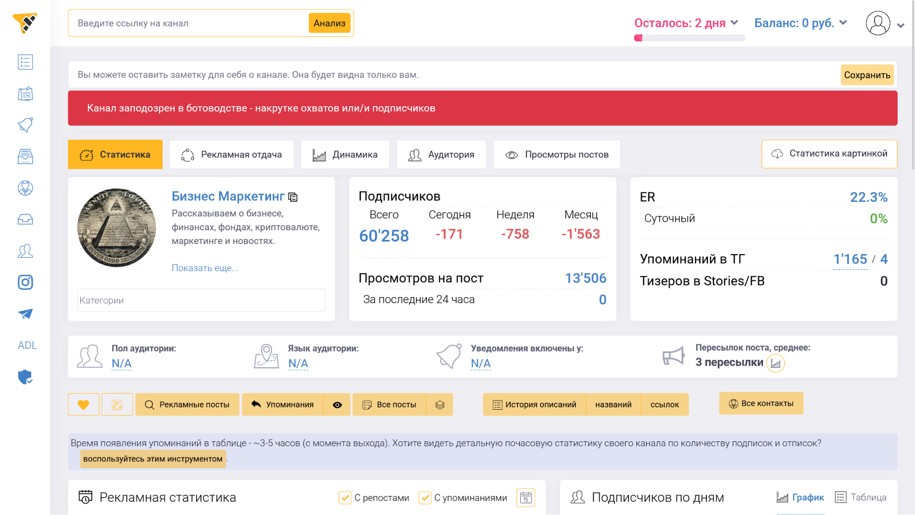
Task: Click the layers icon next to Все посты
Action: tap(439, 405)
